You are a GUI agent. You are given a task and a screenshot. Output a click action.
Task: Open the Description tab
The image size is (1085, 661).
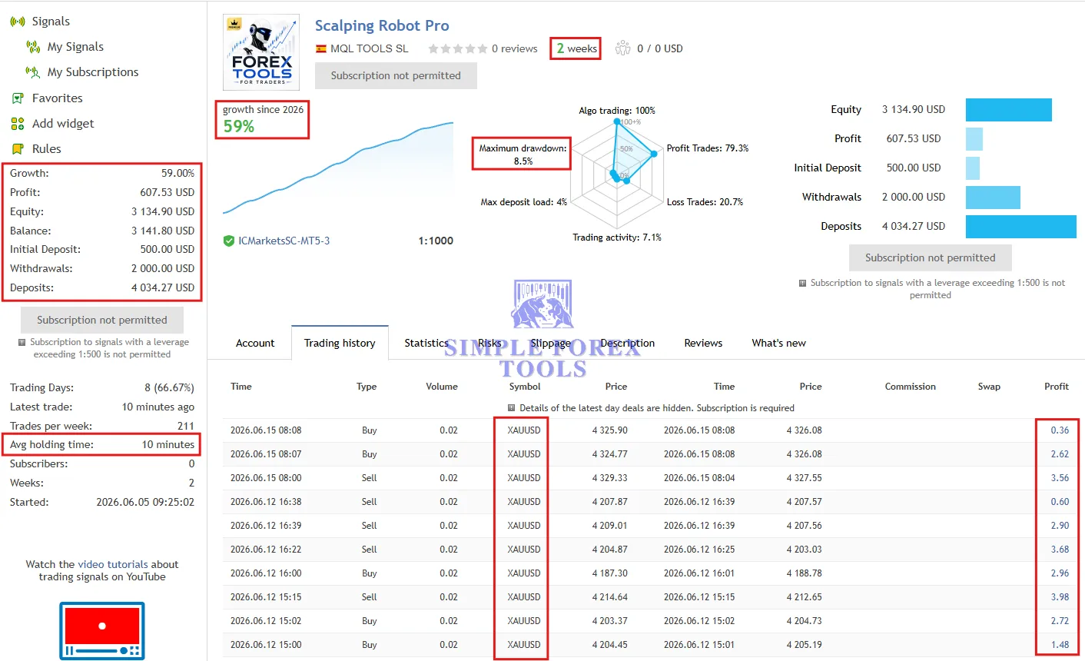[628, 343]
